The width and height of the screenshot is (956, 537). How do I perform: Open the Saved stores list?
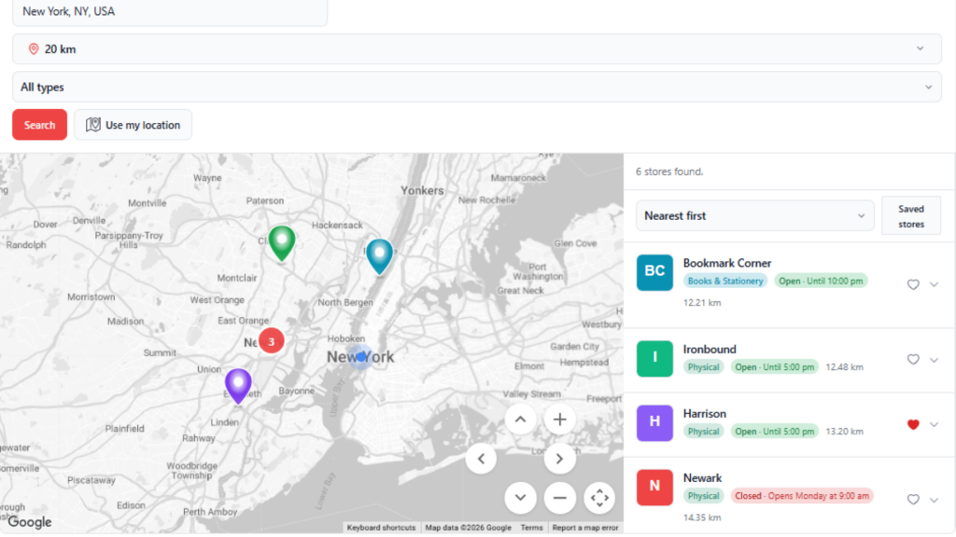(911, 215)
